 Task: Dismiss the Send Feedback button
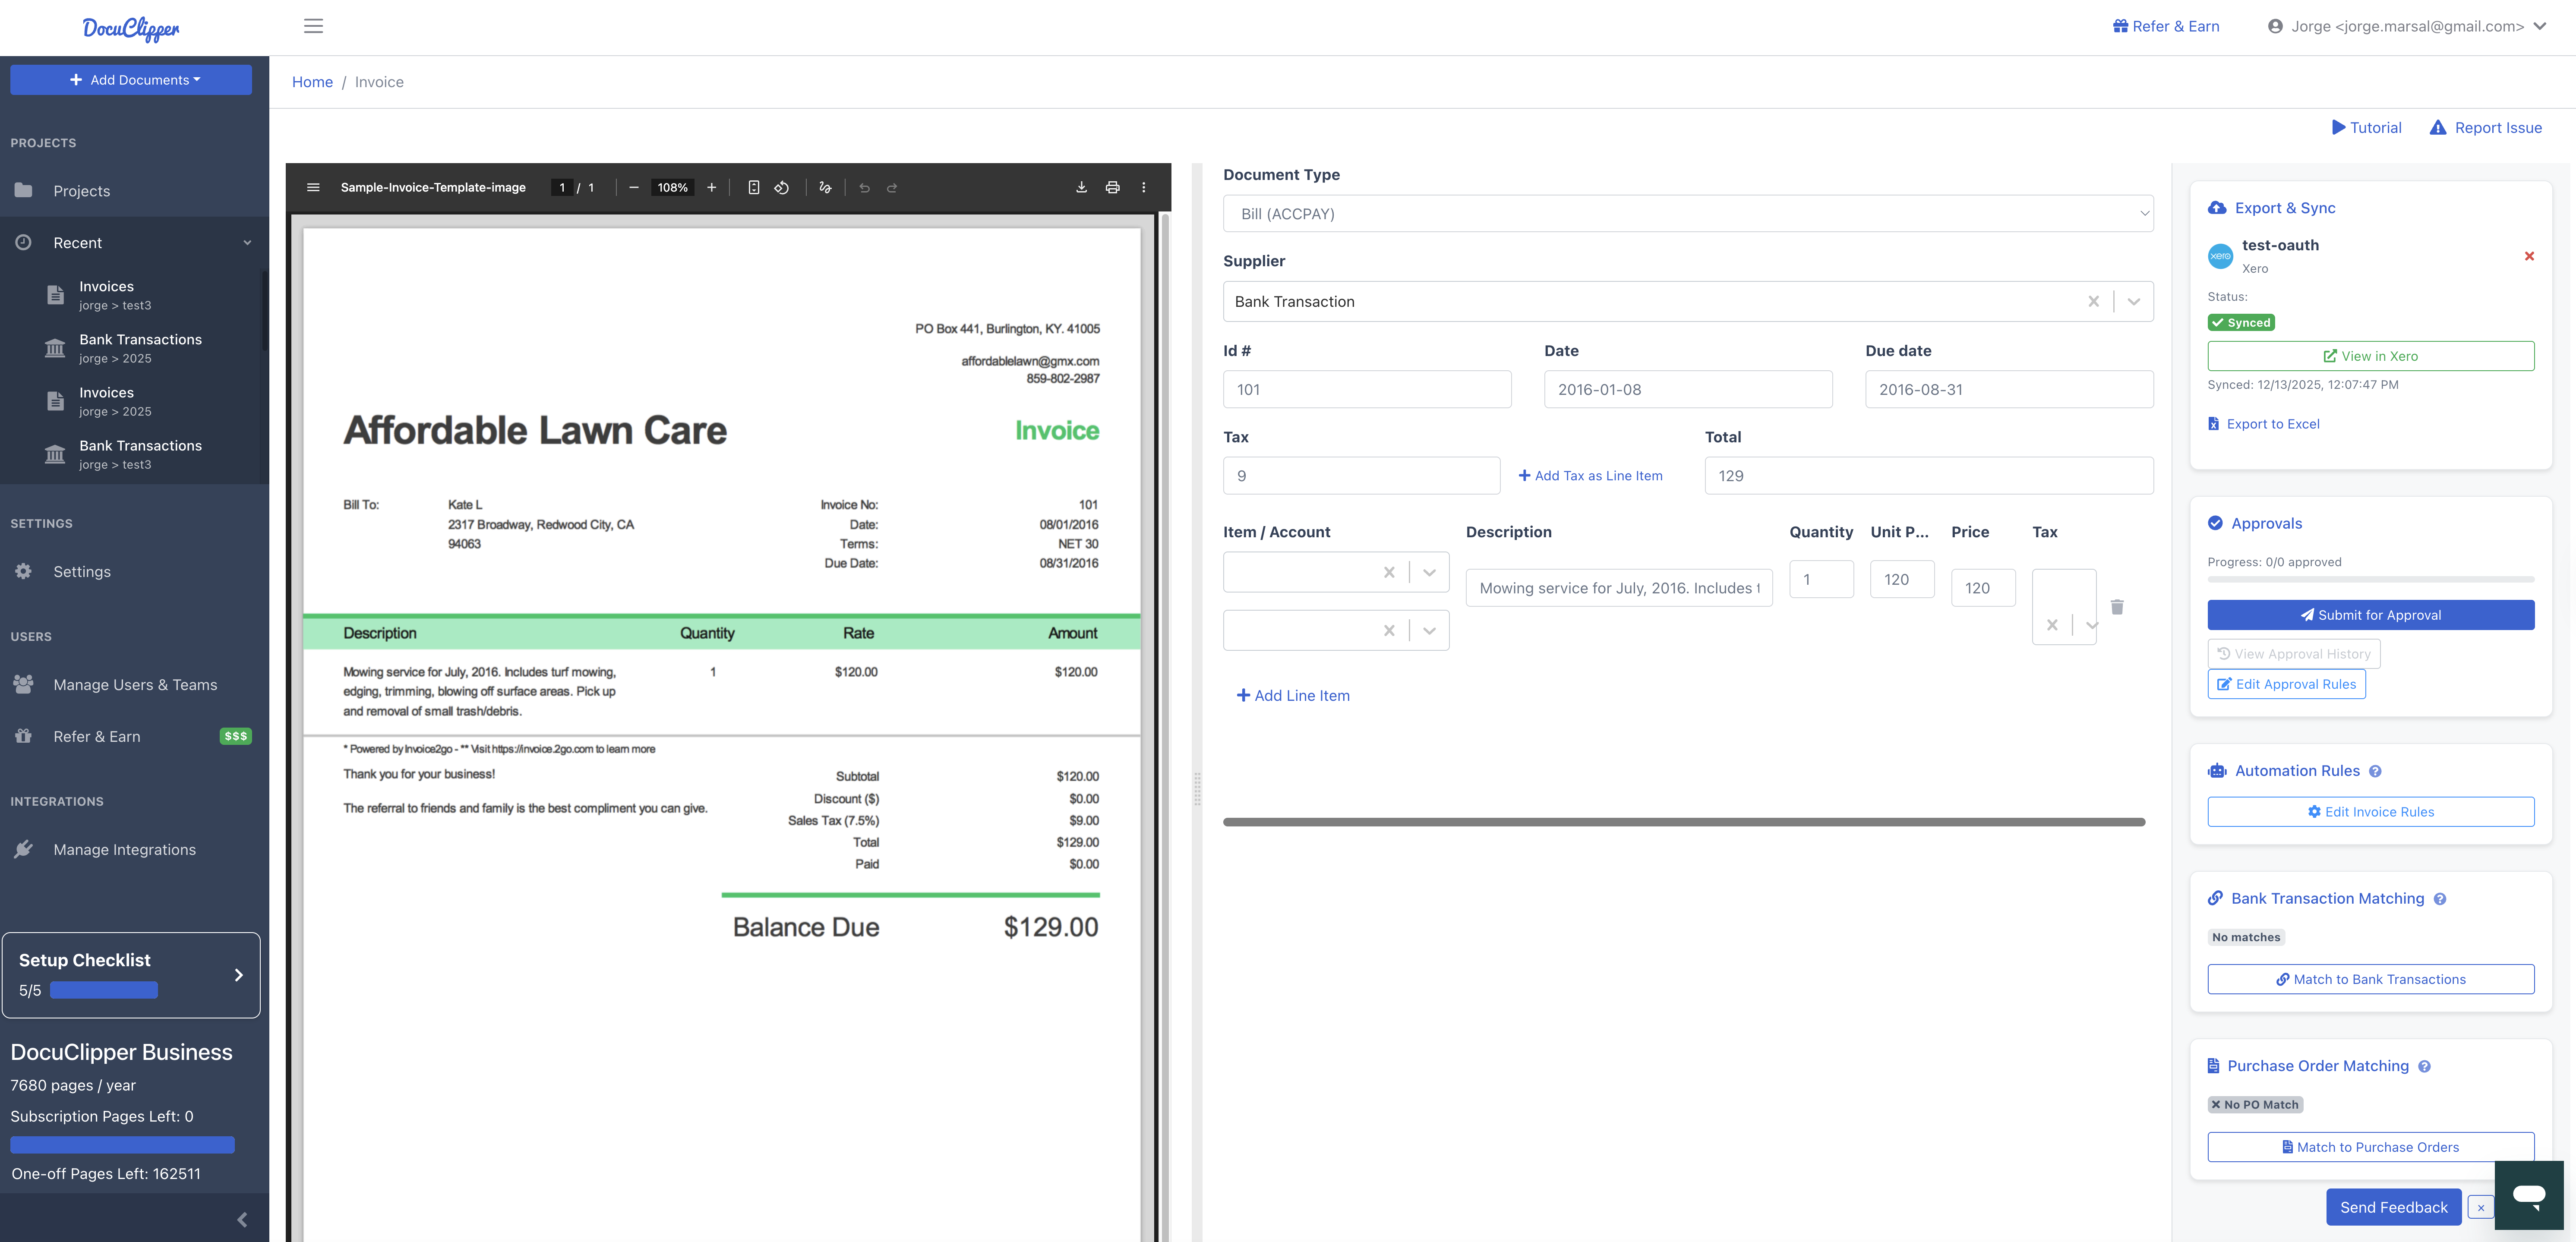click(2481, 1208)
